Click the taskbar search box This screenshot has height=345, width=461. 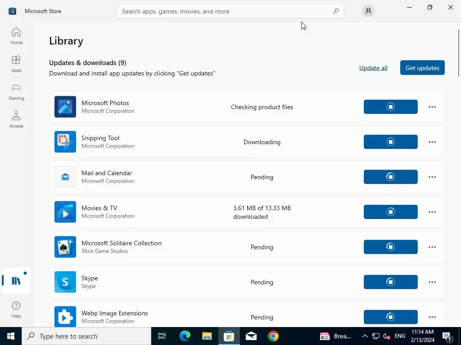pyautogui.click(x=86, y=336)
